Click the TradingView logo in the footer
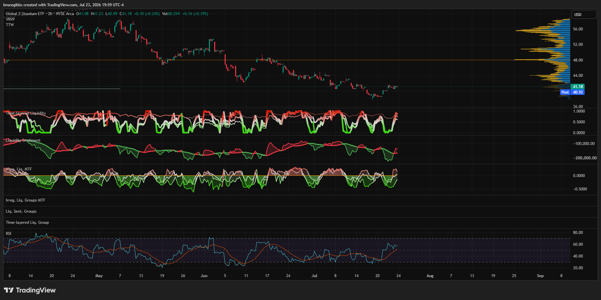601x300 pixels. [x=30, y=290]
